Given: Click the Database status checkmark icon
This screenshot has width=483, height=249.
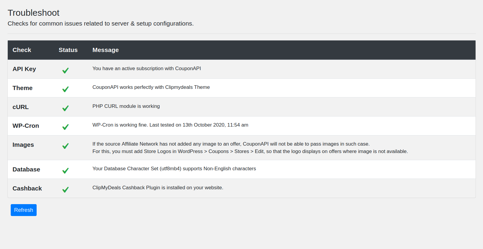Looking at the screenshot, I should click(66, 171).
